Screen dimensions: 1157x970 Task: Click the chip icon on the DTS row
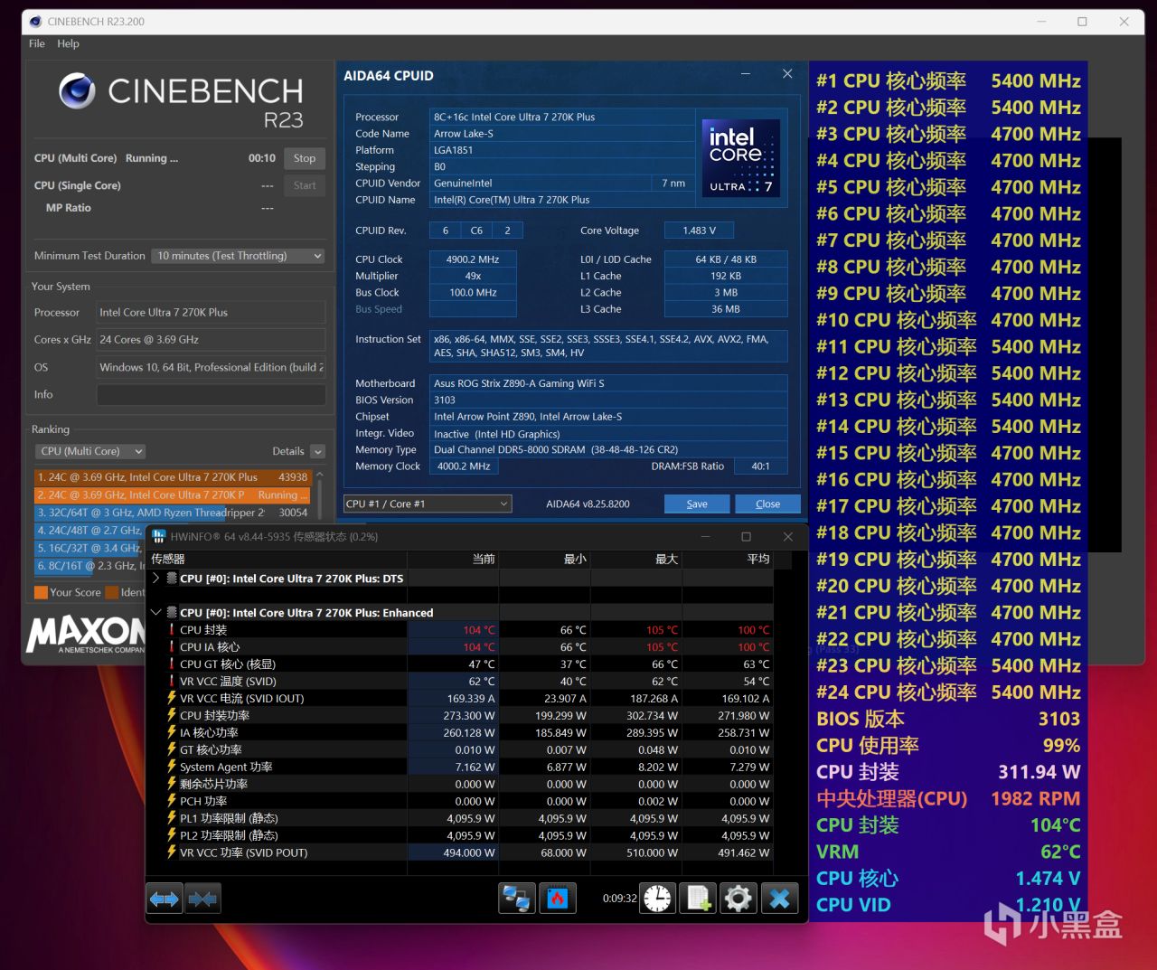[172, 579]
